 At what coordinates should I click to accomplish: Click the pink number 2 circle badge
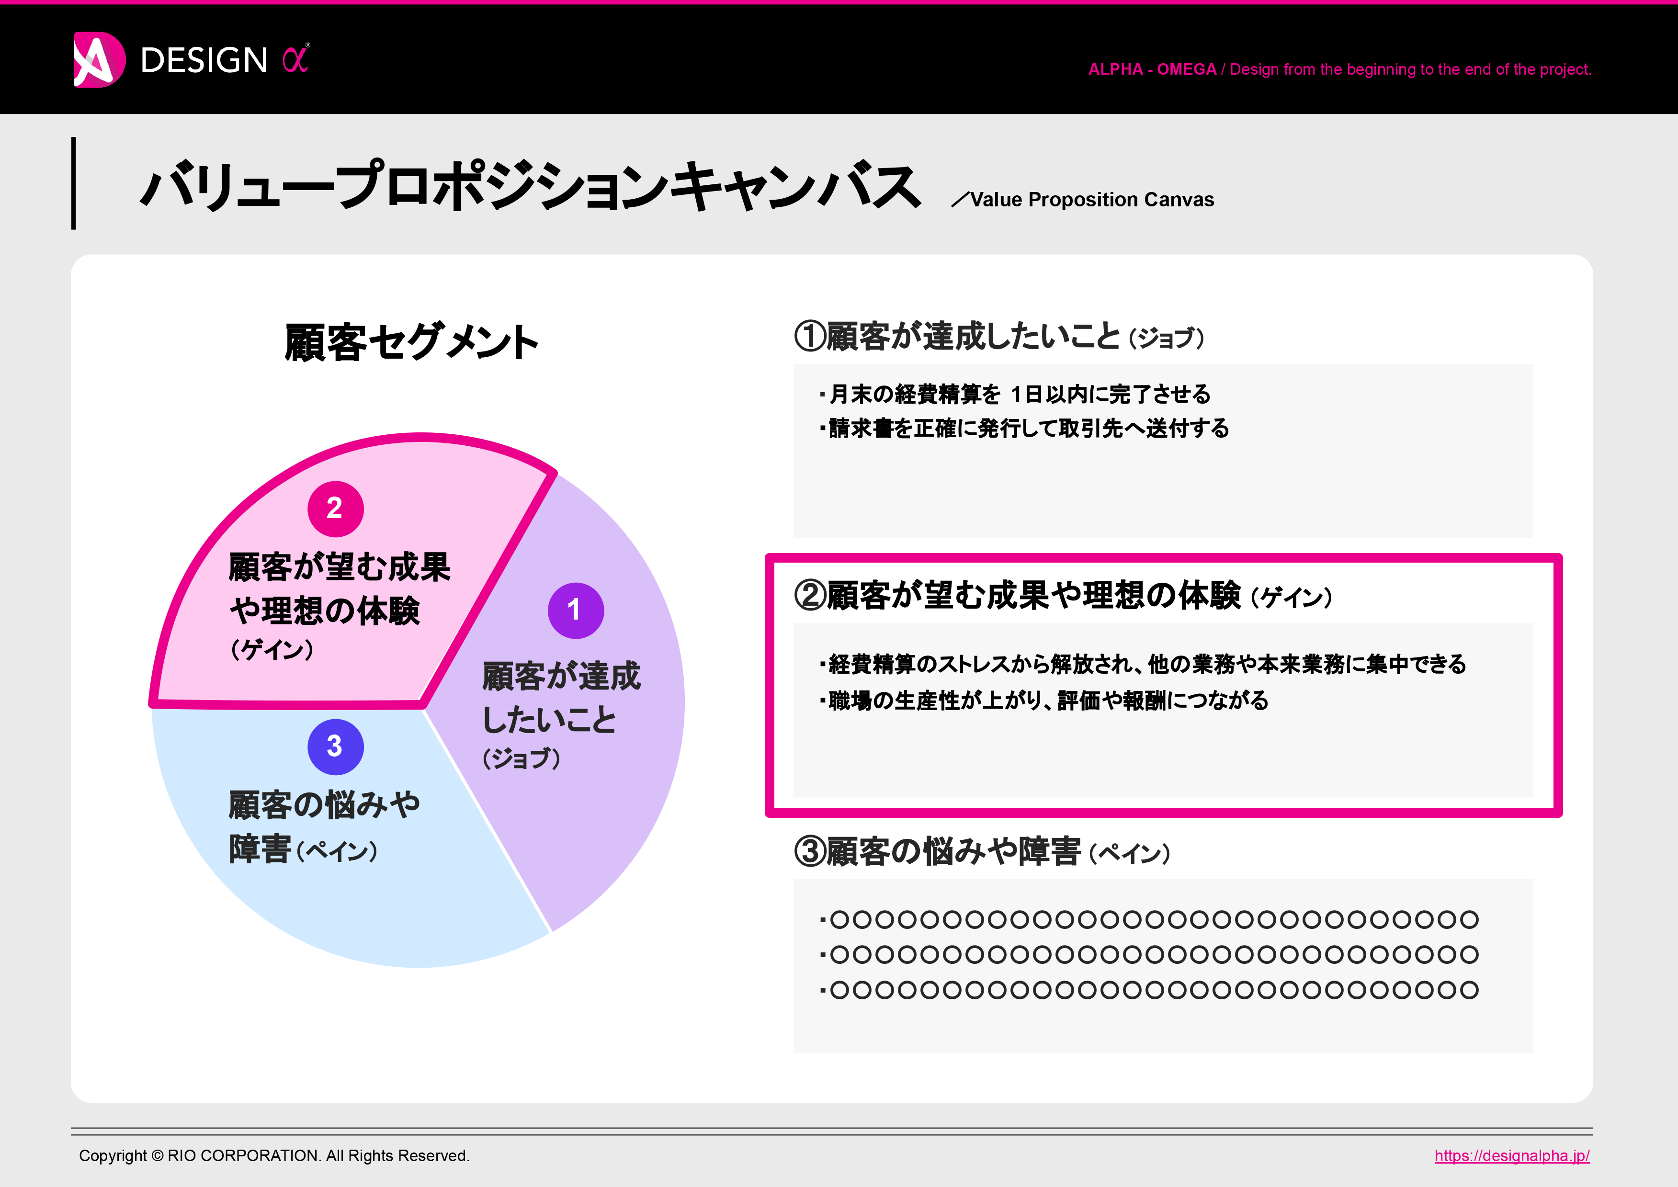[x=335, y=509]
